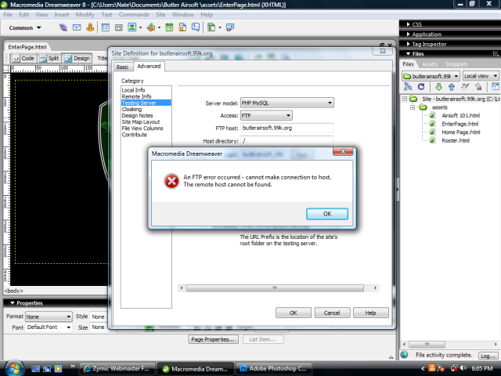
Task: Collapse the Properties panel
Action: click(x=13, y=303)
